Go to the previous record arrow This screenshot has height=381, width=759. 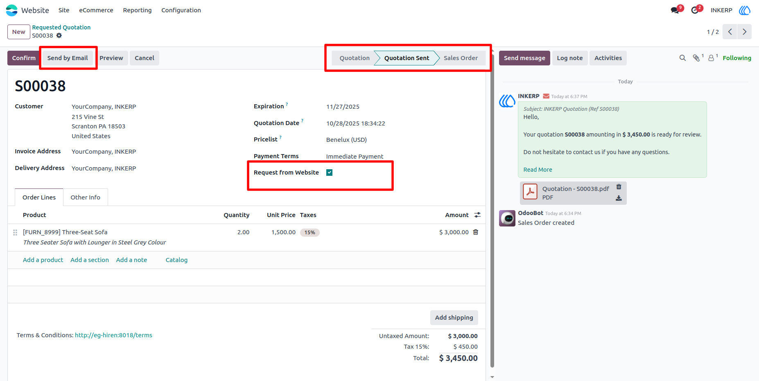point(730,32)
